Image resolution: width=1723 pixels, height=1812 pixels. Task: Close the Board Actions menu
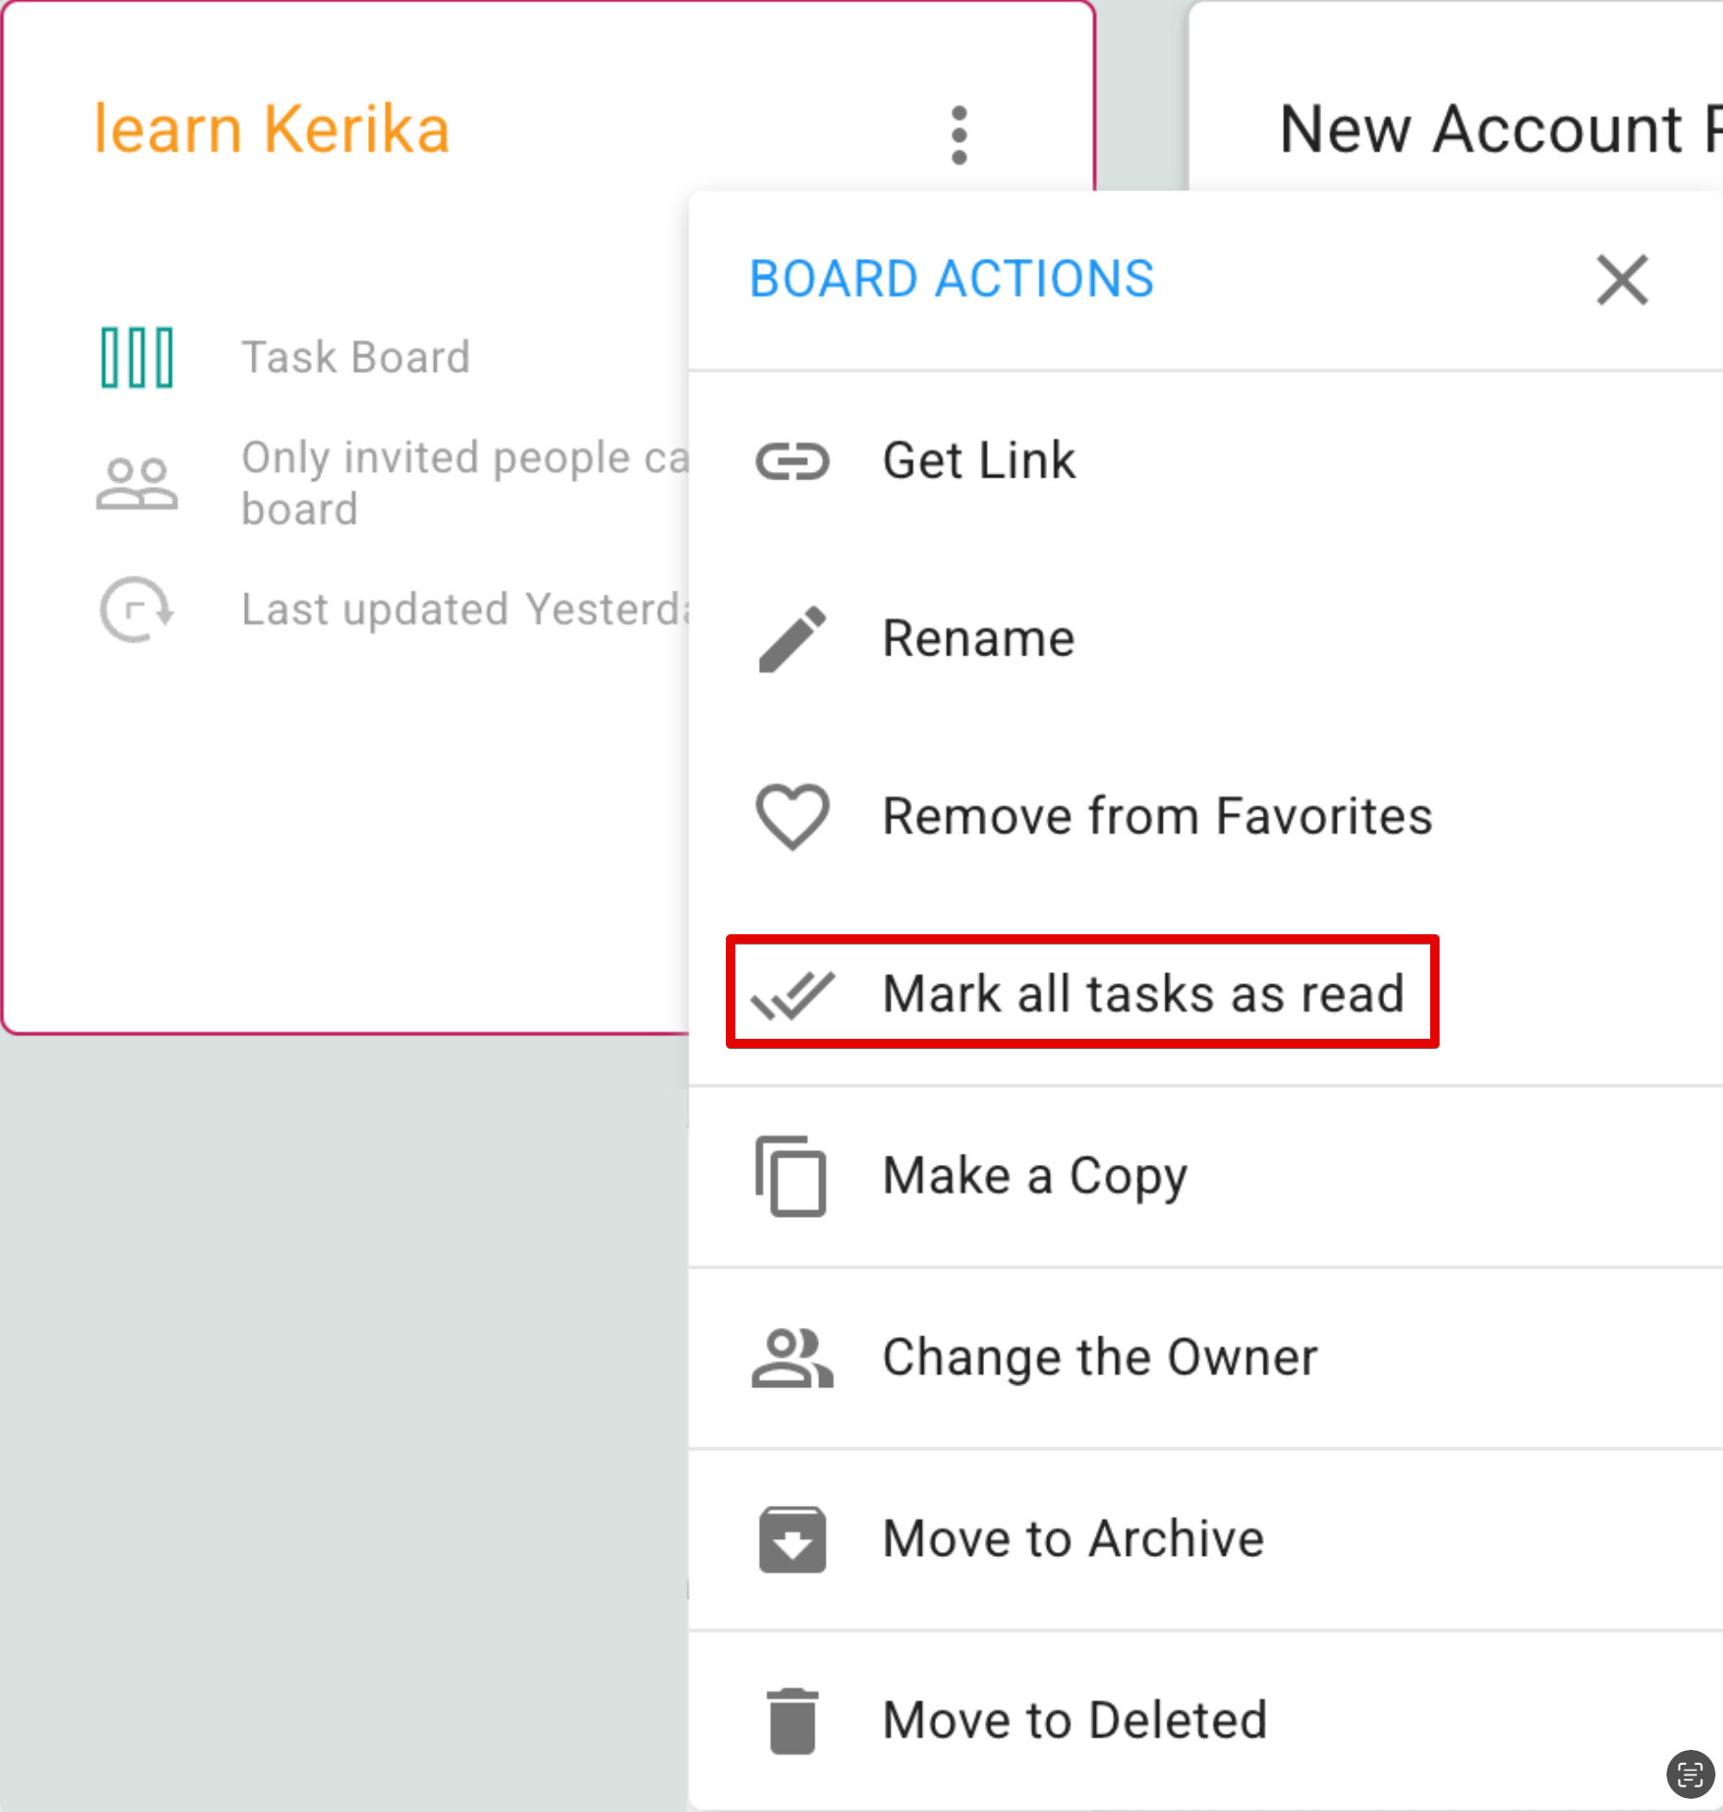[1620, 280]
